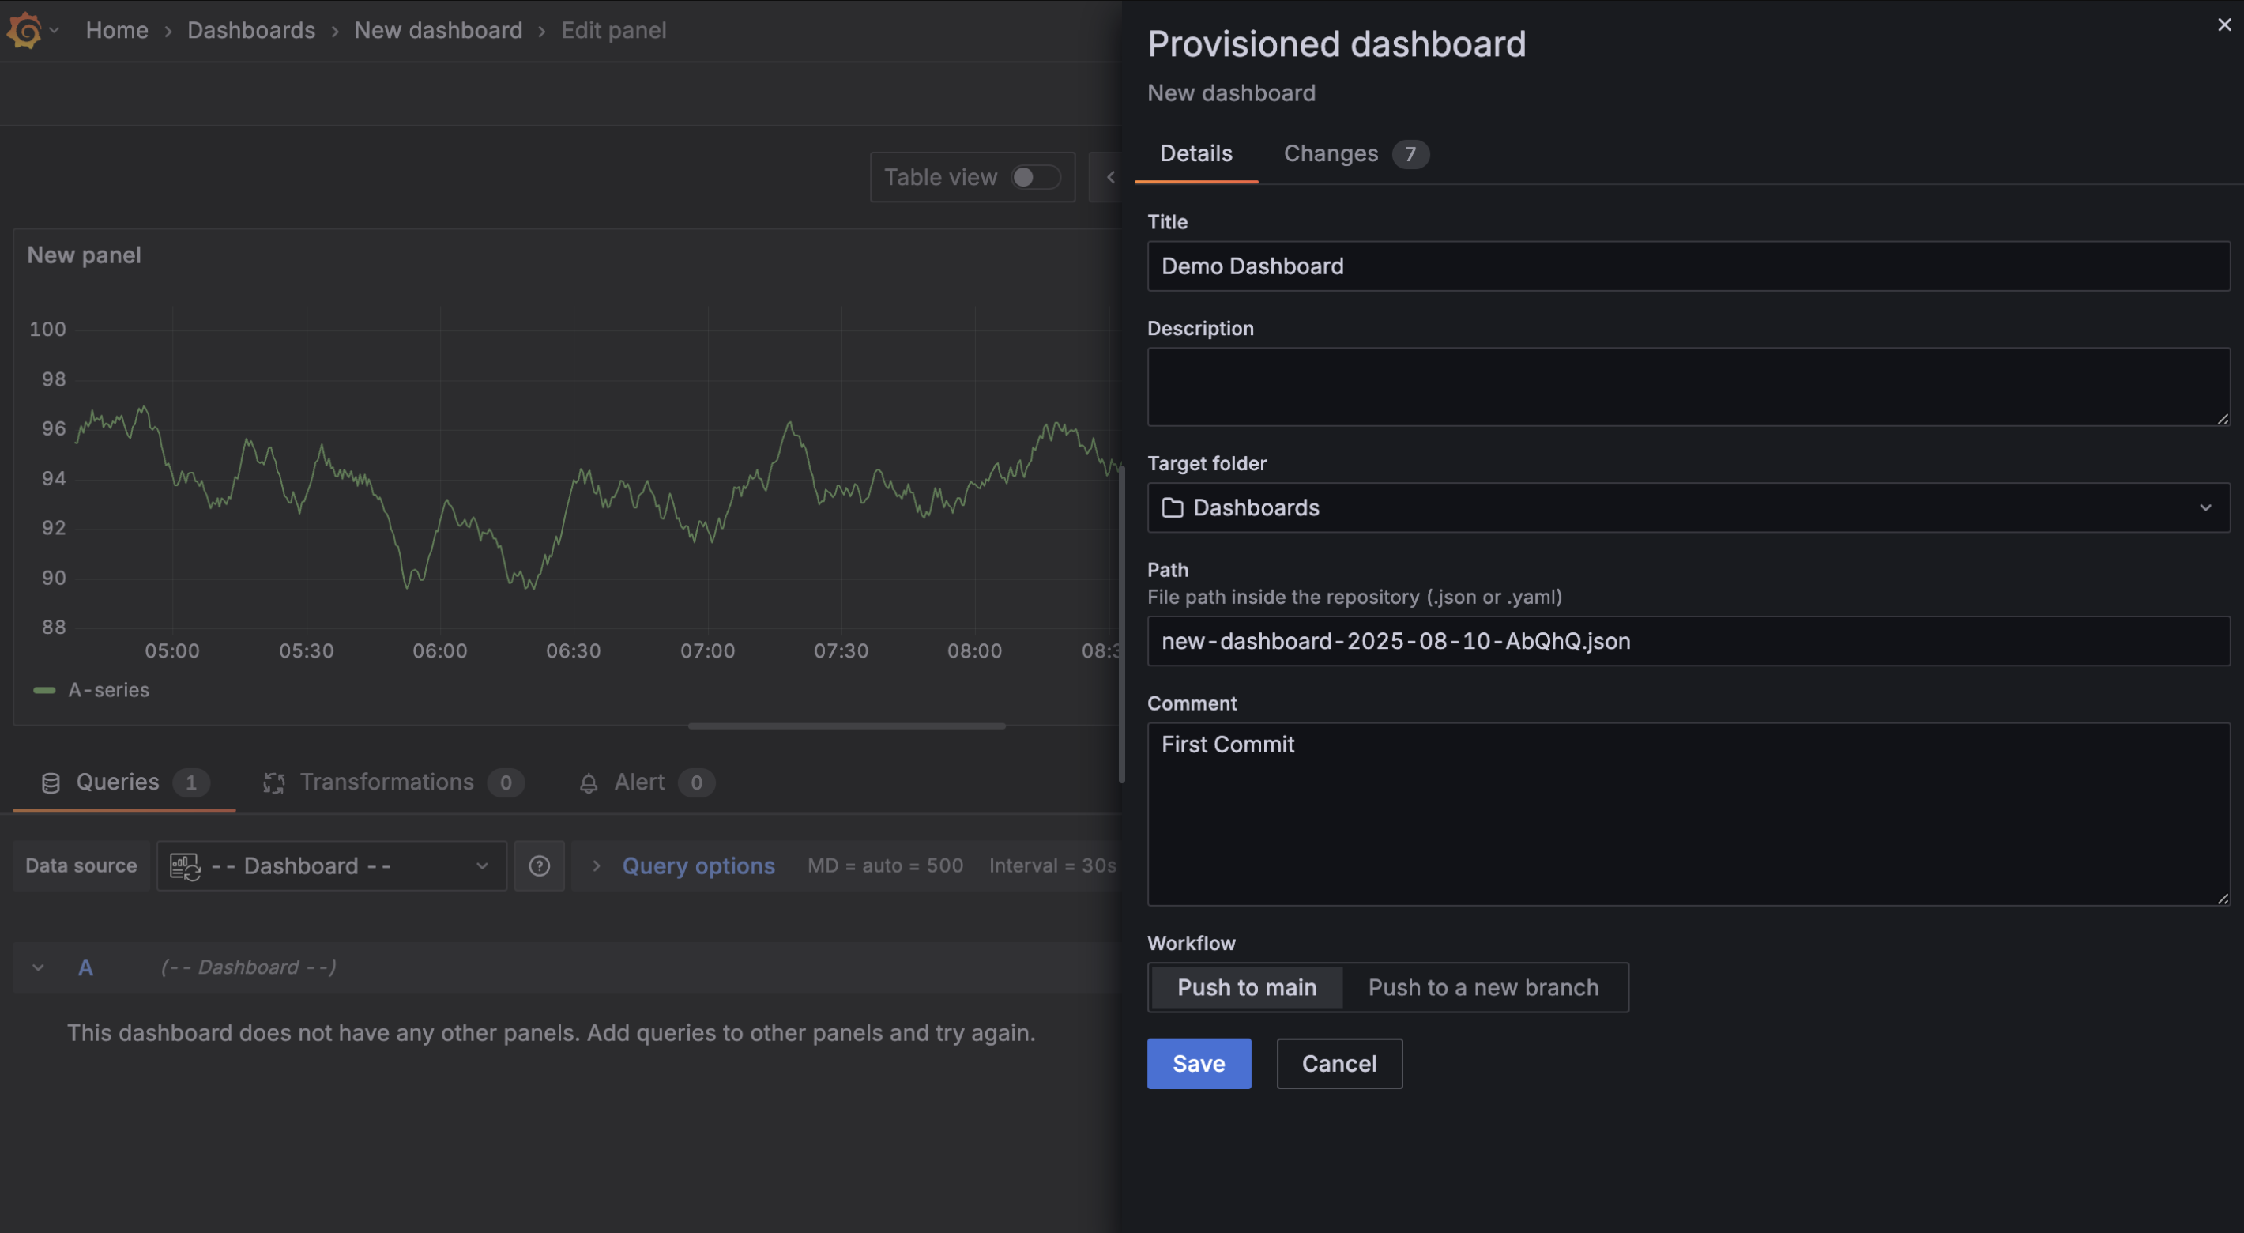Open the data source help icon
Viewport: 2244px width, 1233px height.
(539, 865)
